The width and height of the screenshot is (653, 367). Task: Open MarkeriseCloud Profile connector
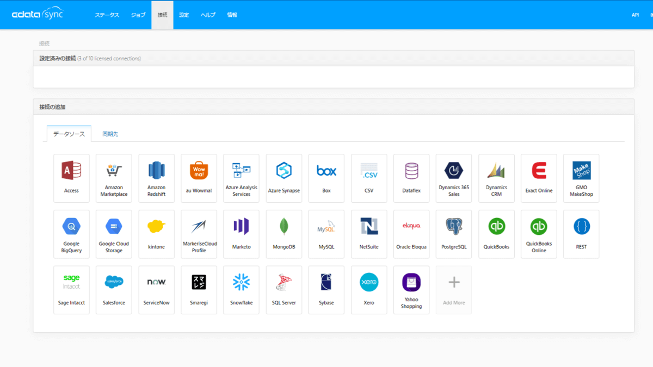point(199,234)
